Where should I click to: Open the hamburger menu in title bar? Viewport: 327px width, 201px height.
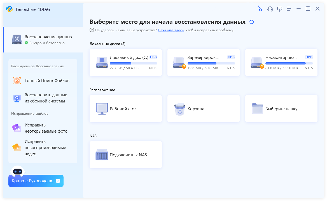pos(289,9)
